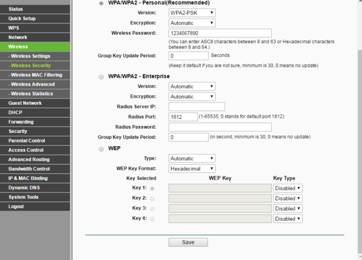362x260 pixels.
Task: Select the Wireless menu item
Action: (35, 47)
